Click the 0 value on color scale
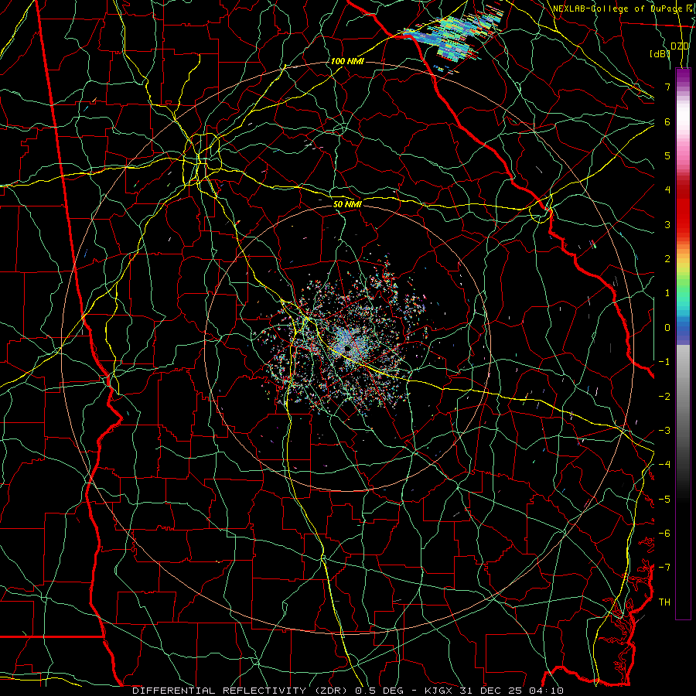The image size is (696, 696). pos(667,328)
